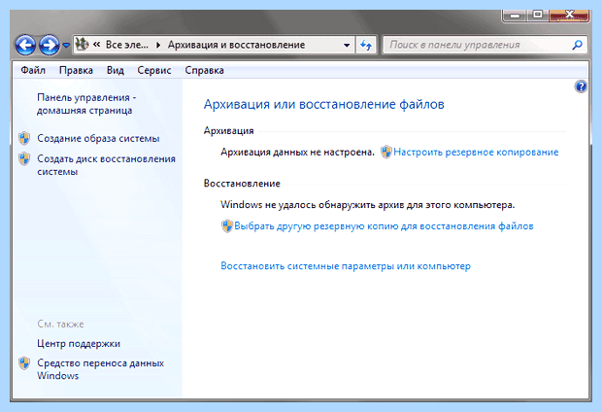
Task: Minimize the window
Action: coord(515,15)
